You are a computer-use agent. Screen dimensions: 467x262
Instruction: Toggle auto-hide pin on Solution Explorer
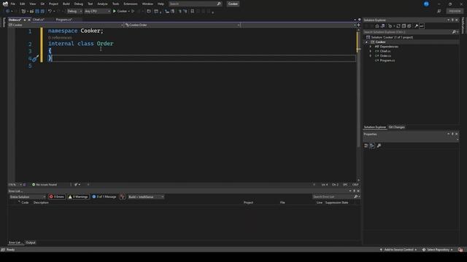452,20
